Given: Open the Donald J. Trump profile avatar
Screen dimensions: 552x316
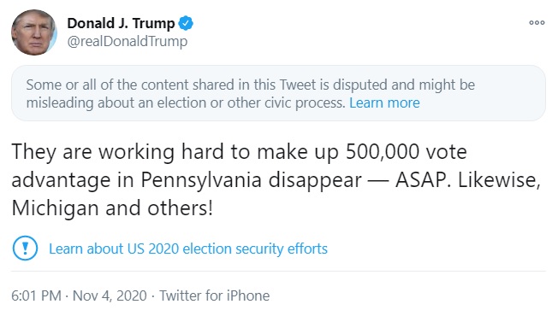Looking at the screenshot, I should point(33,32).
